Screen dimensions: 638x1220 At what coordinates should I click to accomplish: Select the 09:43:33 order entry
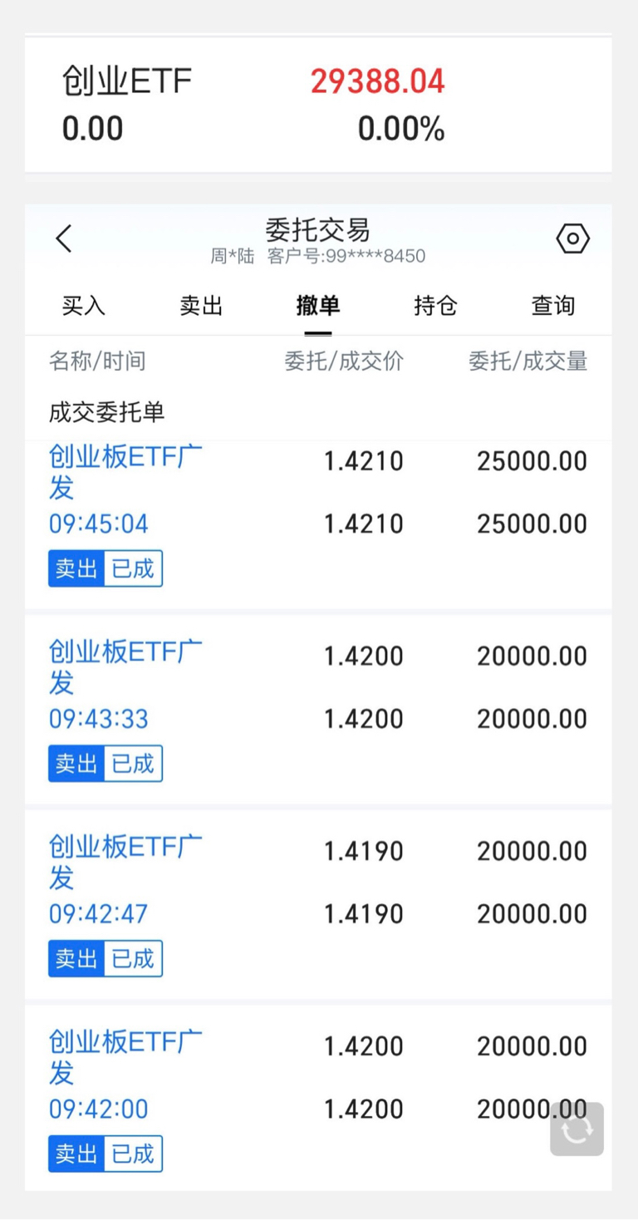click(x=318, y=710)
